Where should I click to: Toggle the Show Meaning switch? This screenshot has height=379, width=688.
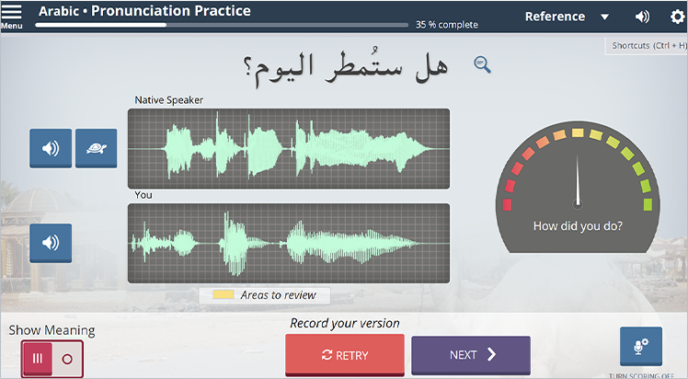52,358
